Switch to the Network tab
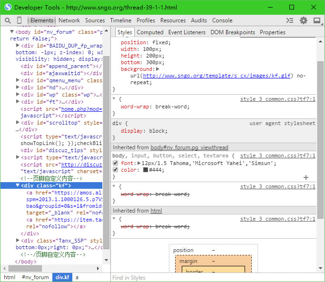This screenshot has height=282, width=325. [69, 20]
